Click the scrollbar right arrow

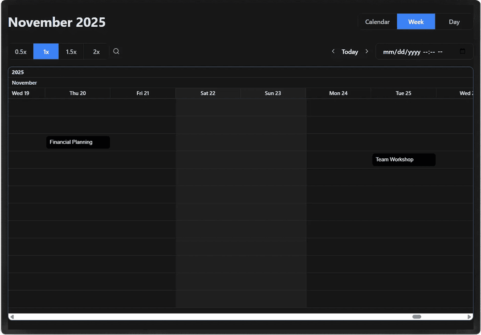pyautogui.click(x=469, y=317)
